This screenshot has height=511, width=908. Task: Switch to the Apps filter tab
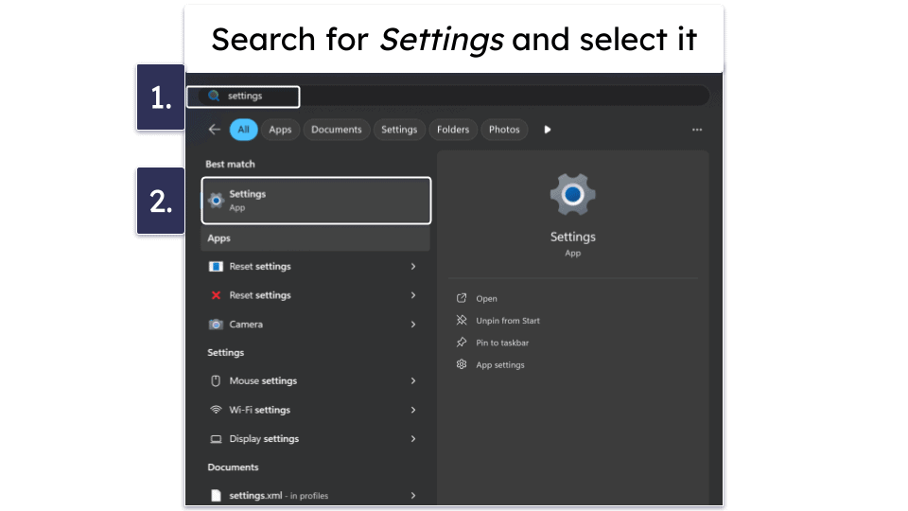tap(280, 130)
